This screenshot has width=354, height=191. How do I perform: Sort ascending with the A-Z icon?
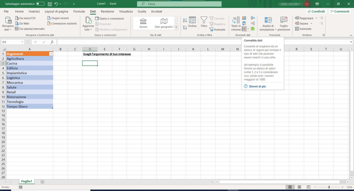[185, 20]
